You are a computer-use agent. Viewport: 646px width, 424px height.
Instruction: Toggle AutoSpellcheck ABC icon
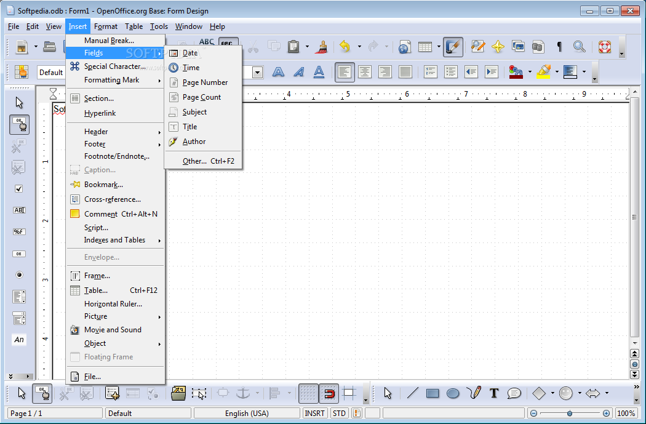[x=228, y=43]
